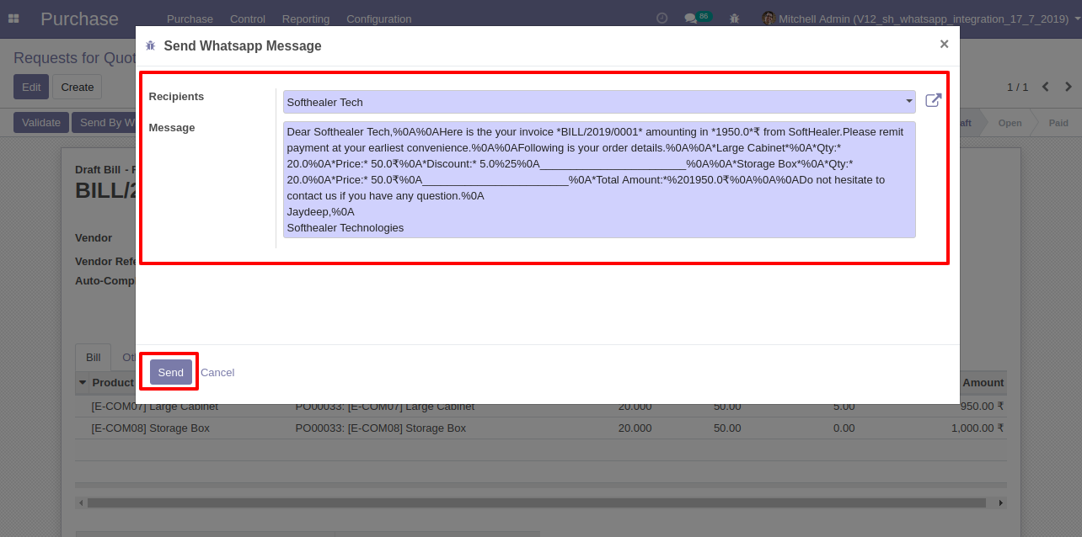Click the Purchase app title
1082x537 pixels.
pos(79,19)
